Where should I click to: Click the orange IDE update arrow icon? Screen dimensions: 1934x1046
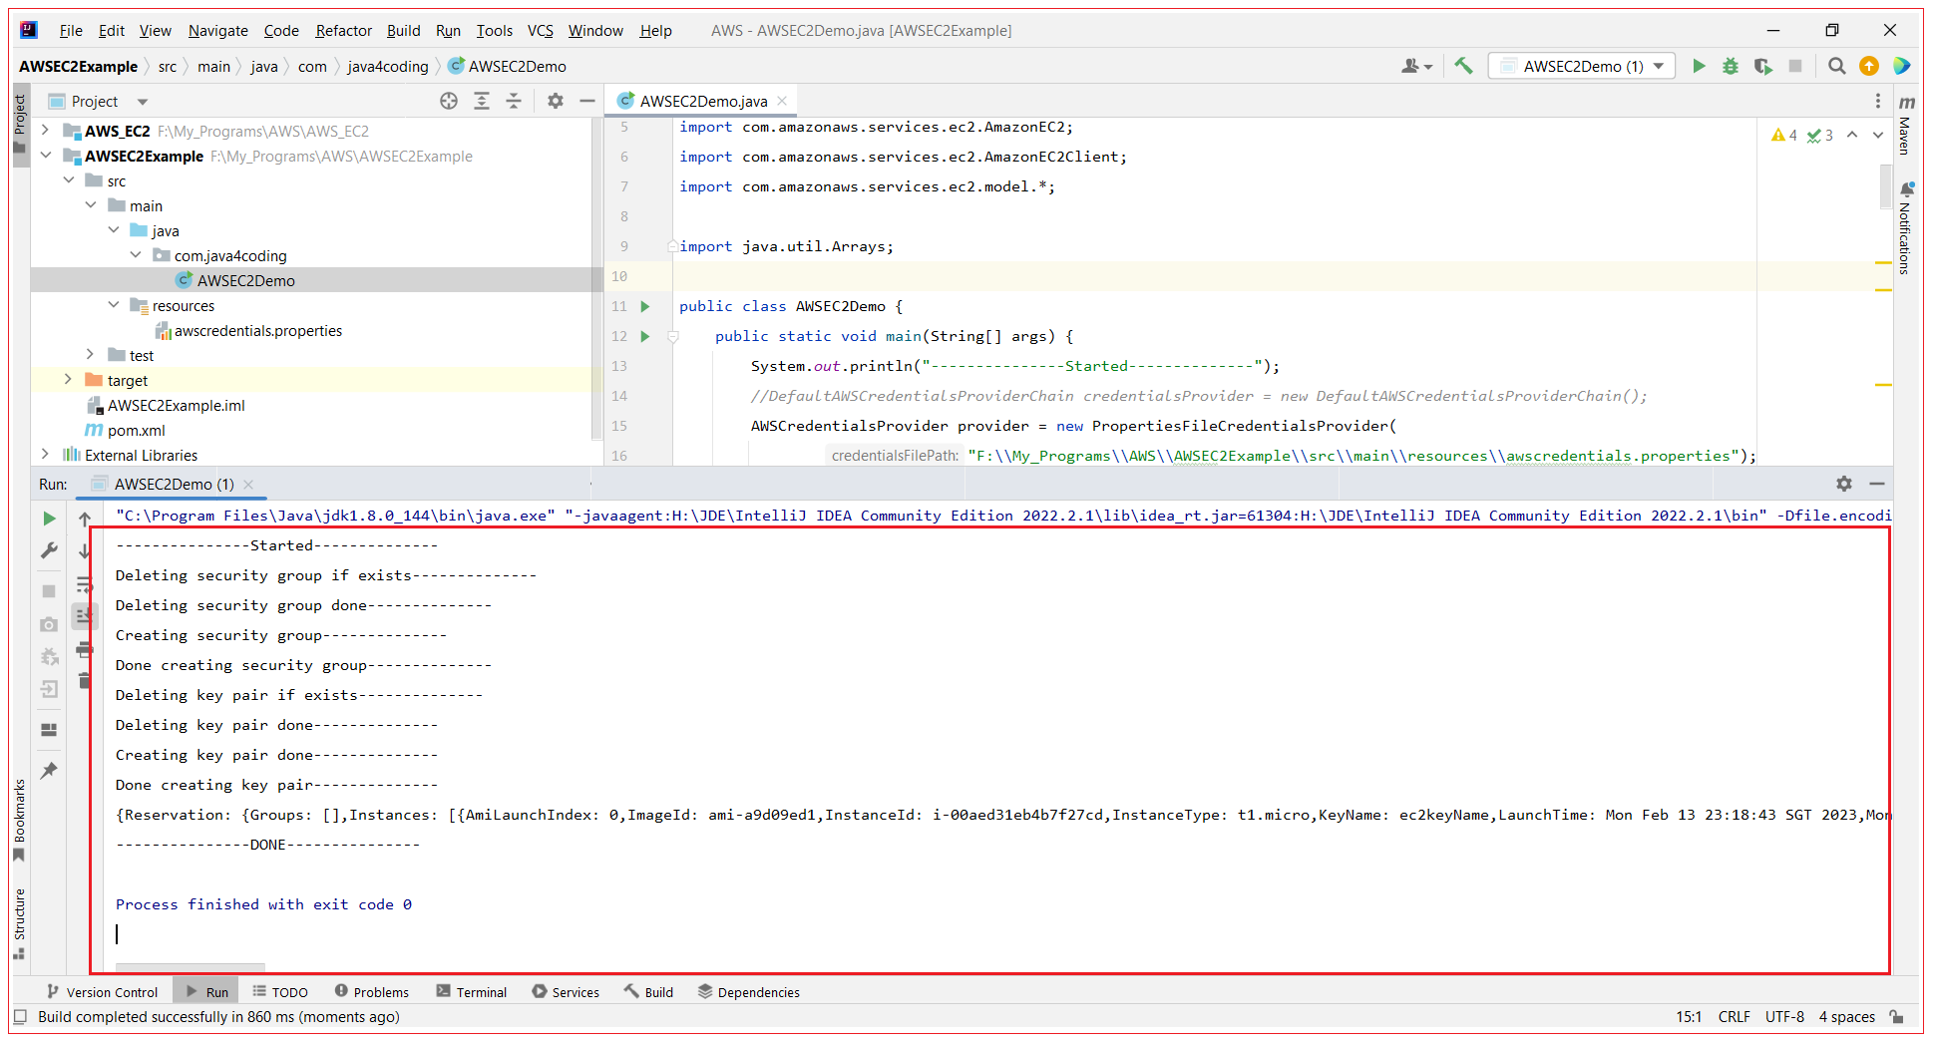[1869, 66]
